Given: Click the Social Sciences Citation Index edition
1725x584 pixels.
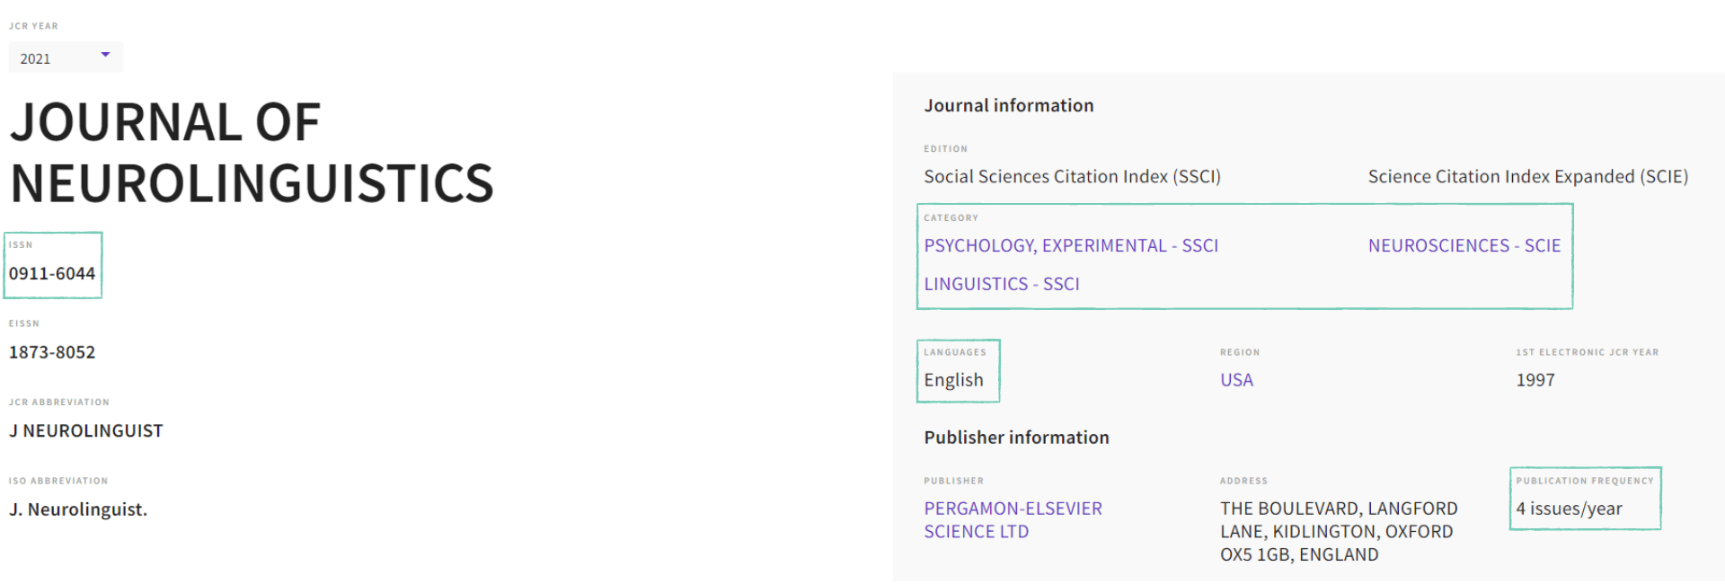Looking at the screenshot, I should [x=1072, y=177].
